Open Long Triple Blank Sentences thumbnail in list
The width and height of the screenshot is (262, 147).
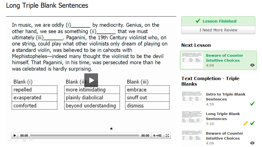pyautogui.click(x=192, y=119)
